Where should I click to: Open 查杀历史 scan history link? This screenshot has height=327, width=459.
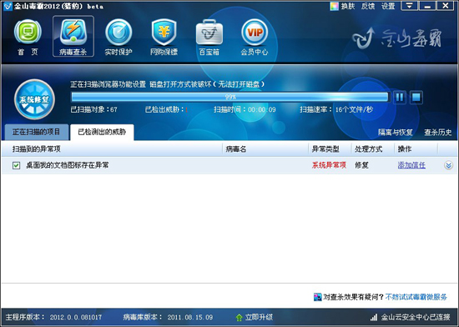click(438, 133)
